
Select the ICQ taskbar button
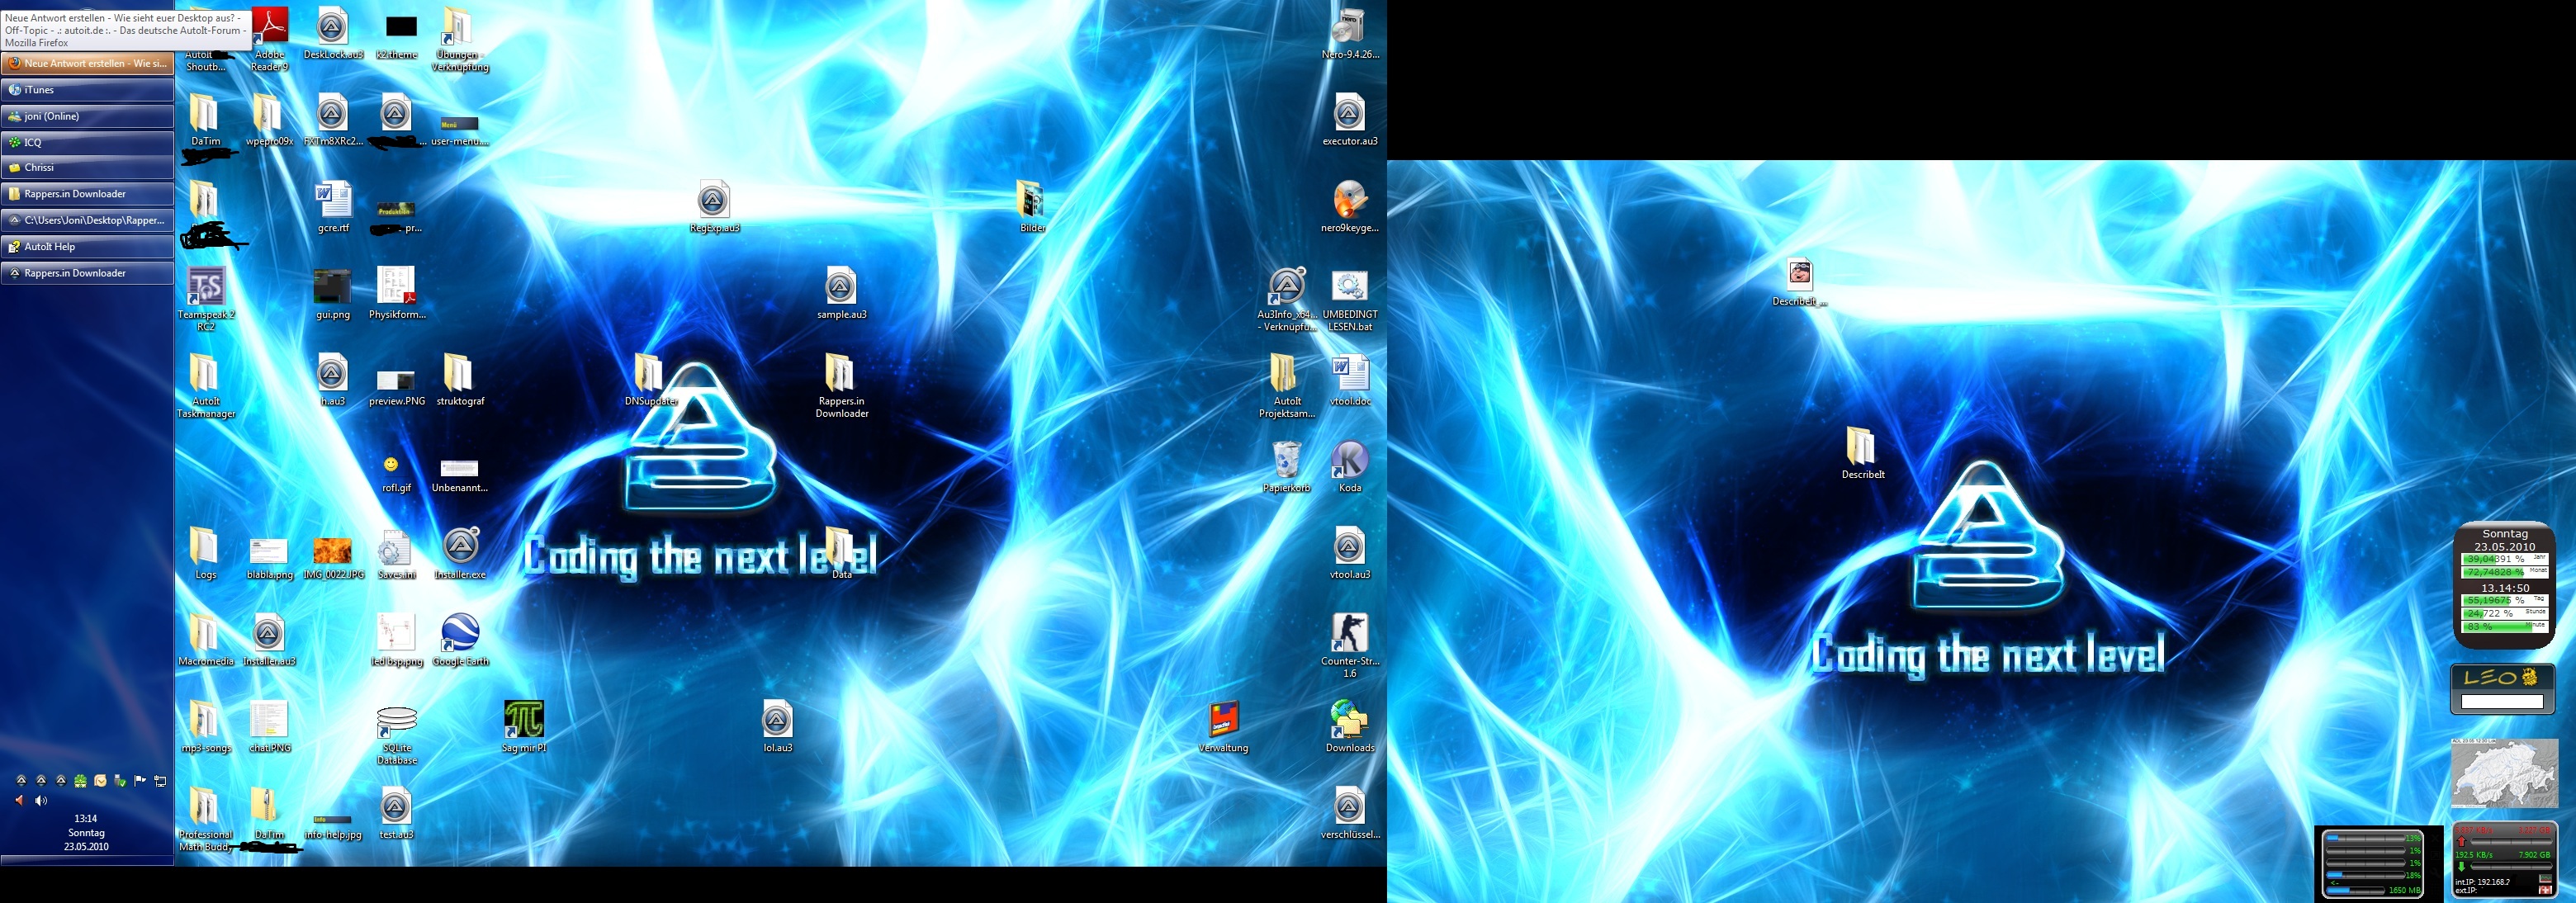(x=87, y=142)
